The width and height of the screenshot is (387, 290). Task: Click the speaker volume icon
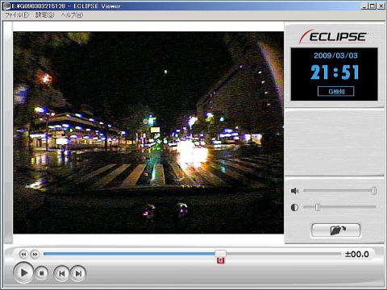[295, 191]
